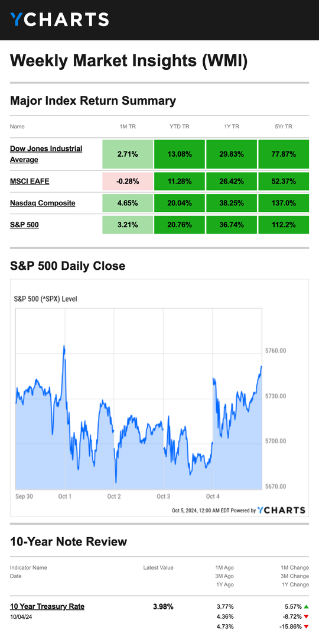Click red down arrow beside -15.86%
Screen dimensions: 319x636
coord(306,627)
